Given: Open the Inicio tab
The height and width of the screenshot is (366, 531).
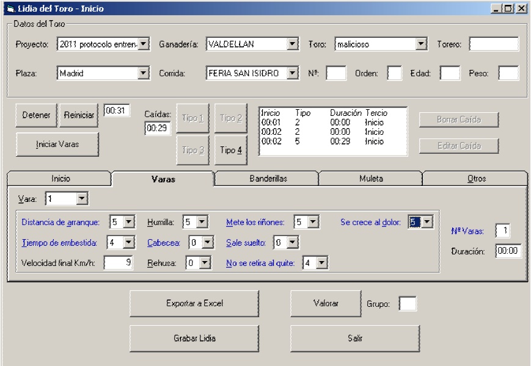Looking at the screenshot, I should point(60,179).
